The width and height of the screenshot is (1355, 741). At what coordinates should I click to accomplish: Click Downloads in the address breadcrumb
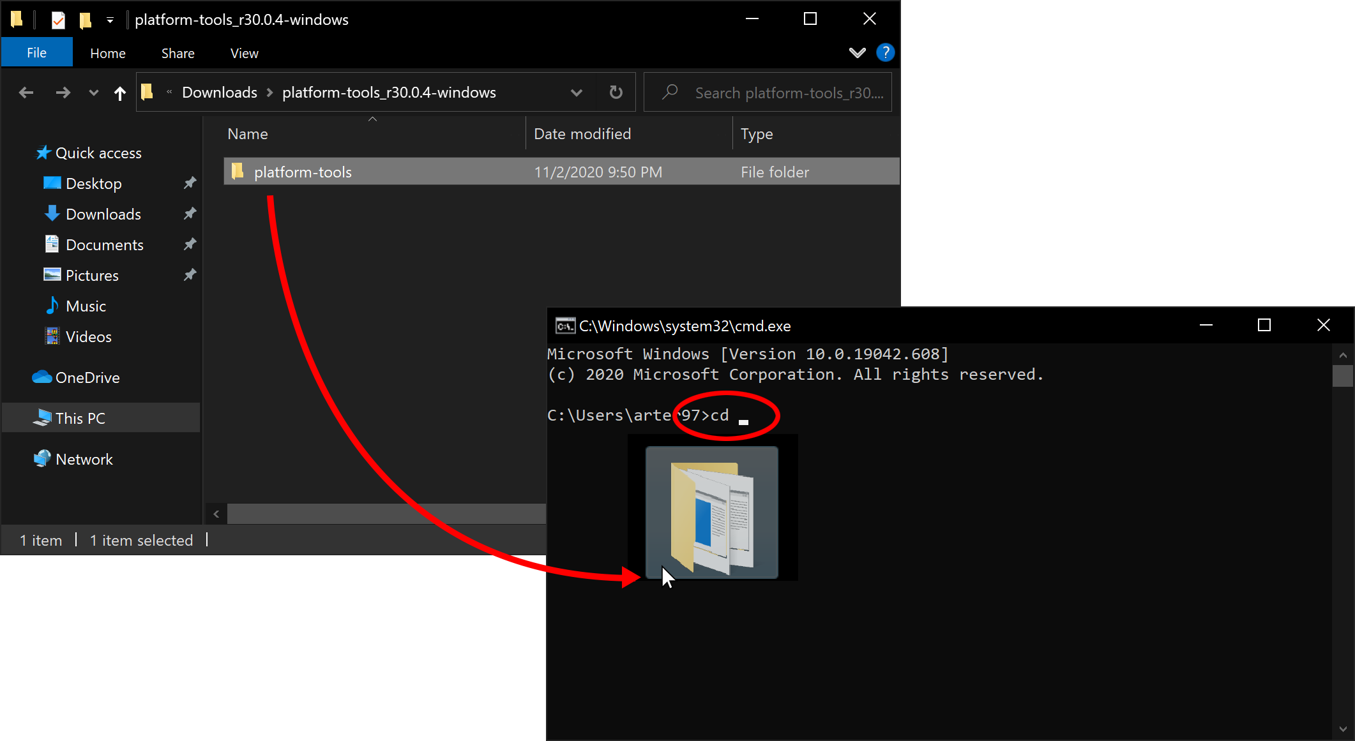[x=219, y=93]
